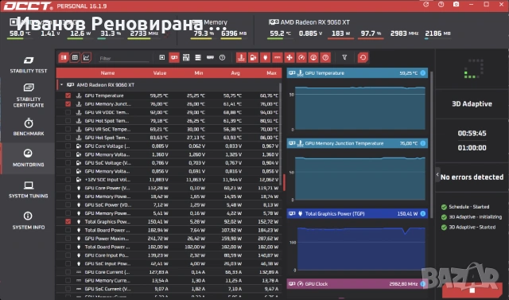The height and width of the screenshot is (300, 509).
Task: Open info for Total Graphics Power graph
Action: coord(422,213)
